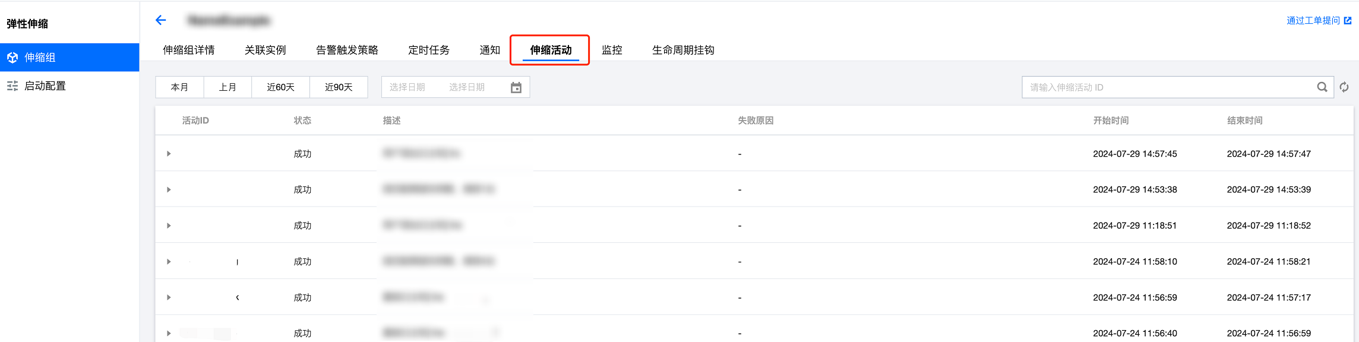Expand the 11:56:59 activity row
Image resolution: width=1359 pixels, height=342 pixels.
tap(169, 297)
